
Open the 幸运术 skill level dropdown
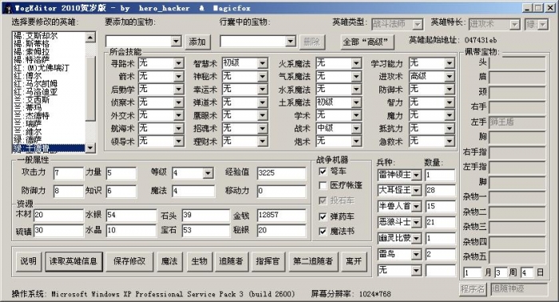click(x=263, y=89)
